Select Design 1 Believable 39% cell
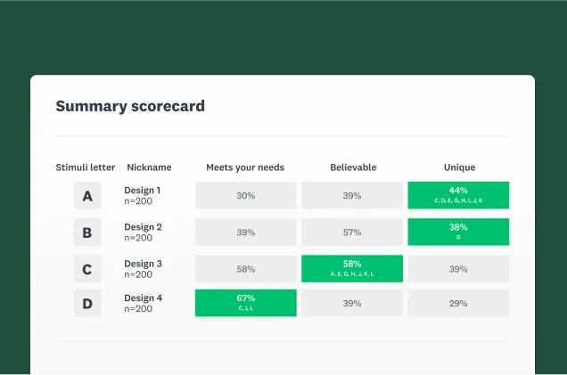Screen dimensions: 567x375 (352, 195)
